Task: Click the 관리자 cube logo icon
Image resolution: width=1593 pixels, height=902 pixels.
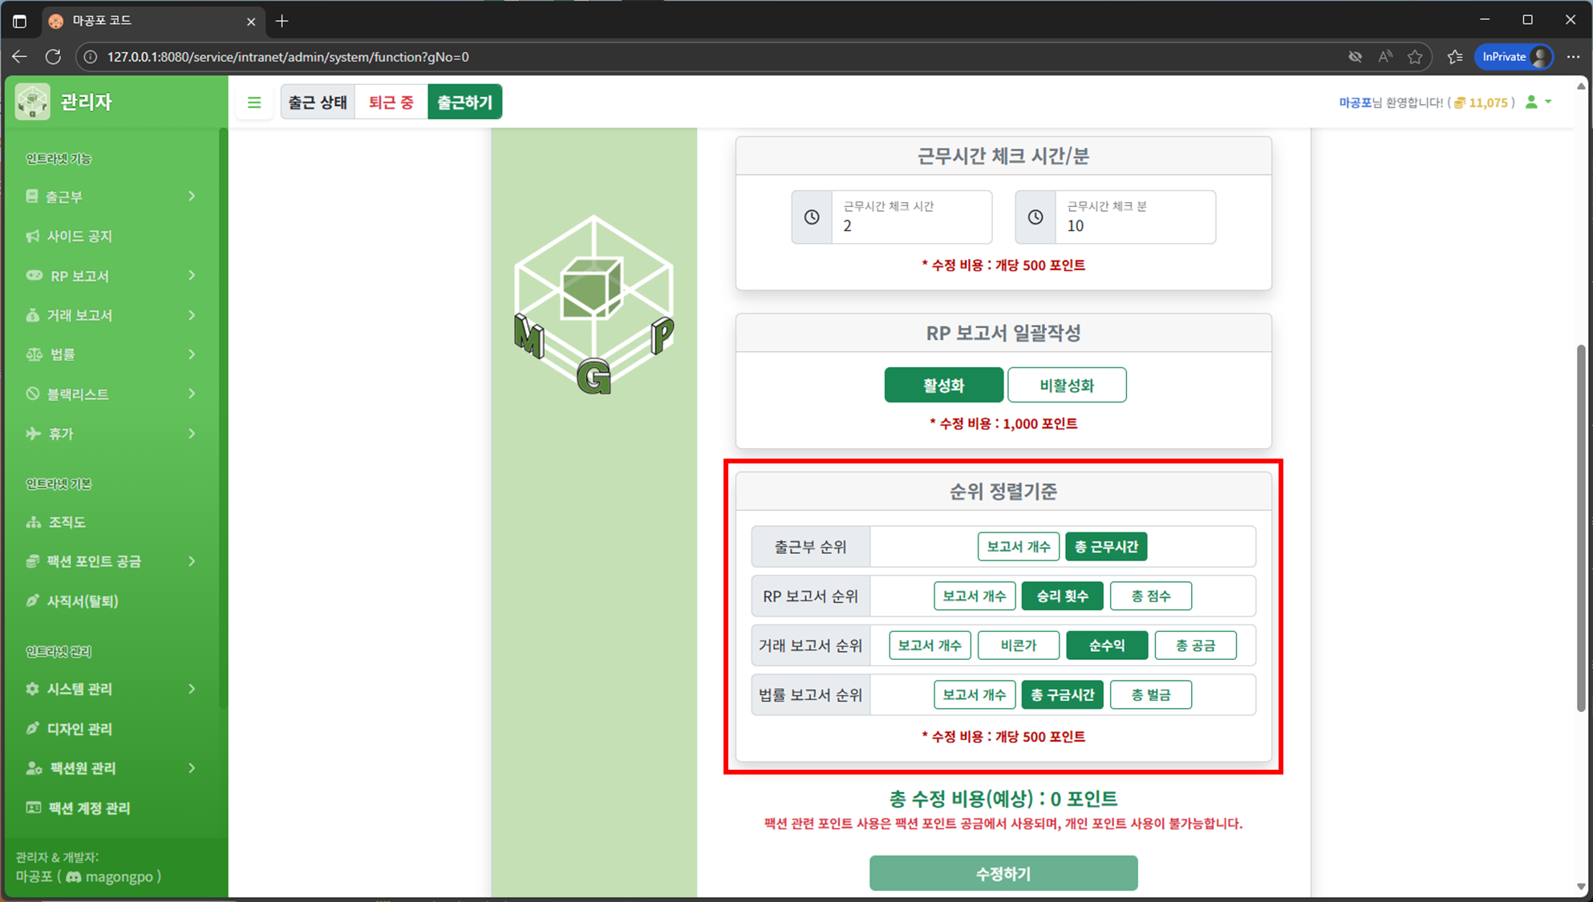Action: click(33, 102)
